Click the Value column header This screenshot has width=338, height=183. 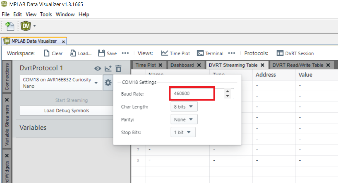pos(305,75)
